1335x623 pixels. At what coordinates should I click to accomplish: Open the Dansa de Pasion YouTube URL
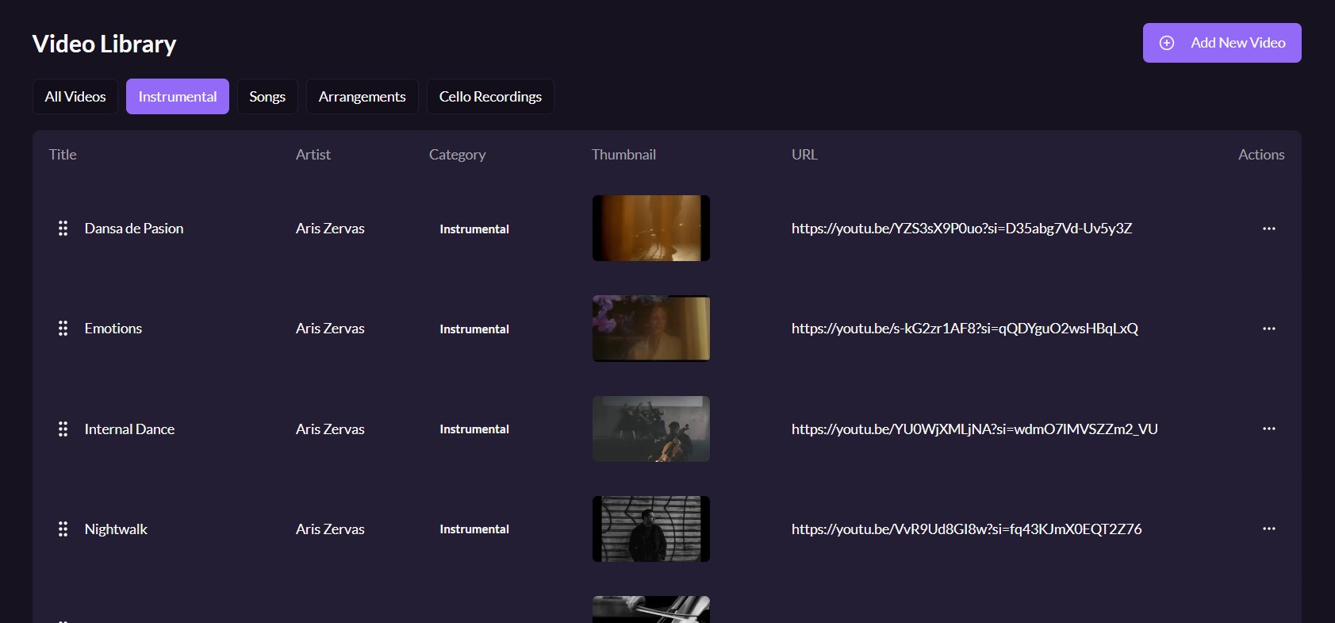pos(961,229)
